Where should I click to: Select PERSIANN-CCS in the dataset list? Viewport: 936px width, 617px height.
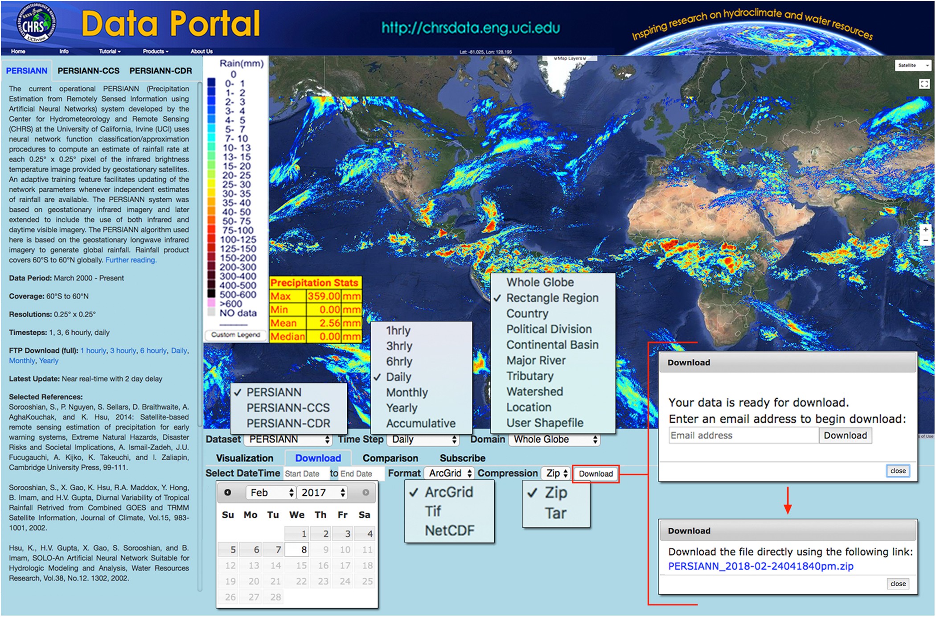click(x=288, y=408)
